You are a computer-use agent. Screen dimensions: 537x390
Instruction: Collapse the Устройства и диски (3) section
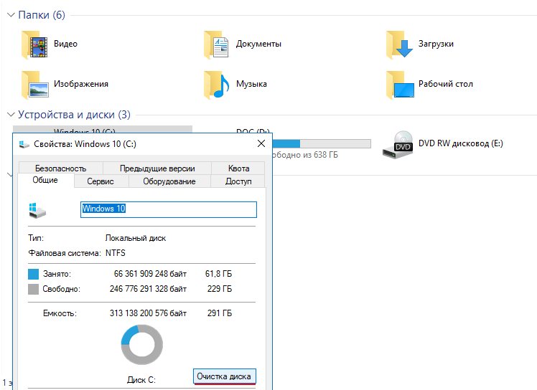coord(11,115)
